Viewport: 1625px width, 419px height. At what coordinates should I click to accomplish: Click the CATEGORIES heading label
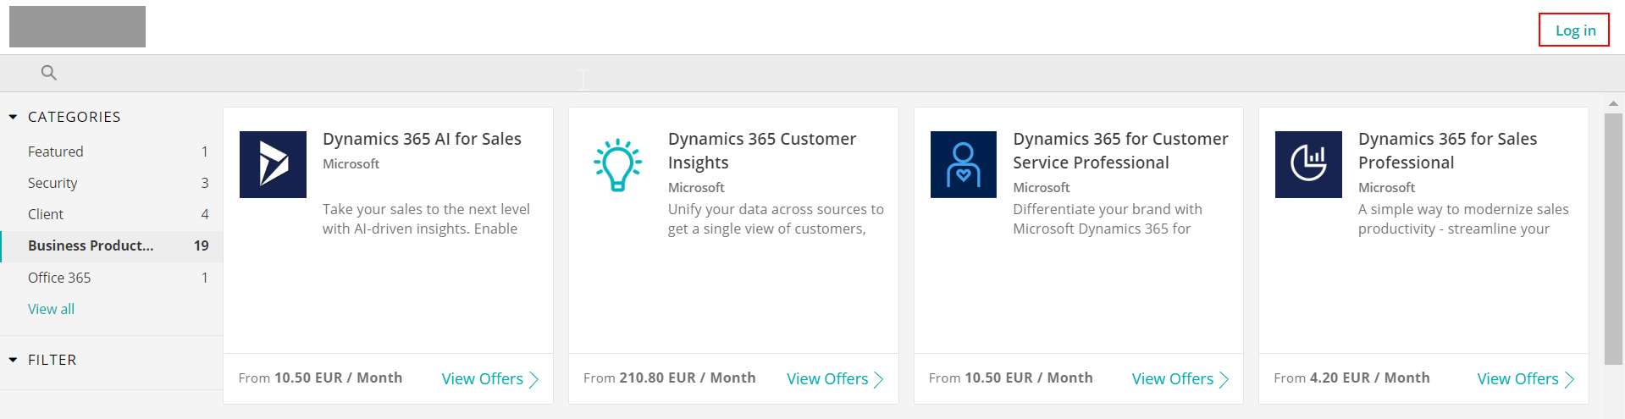pos(75,117)
